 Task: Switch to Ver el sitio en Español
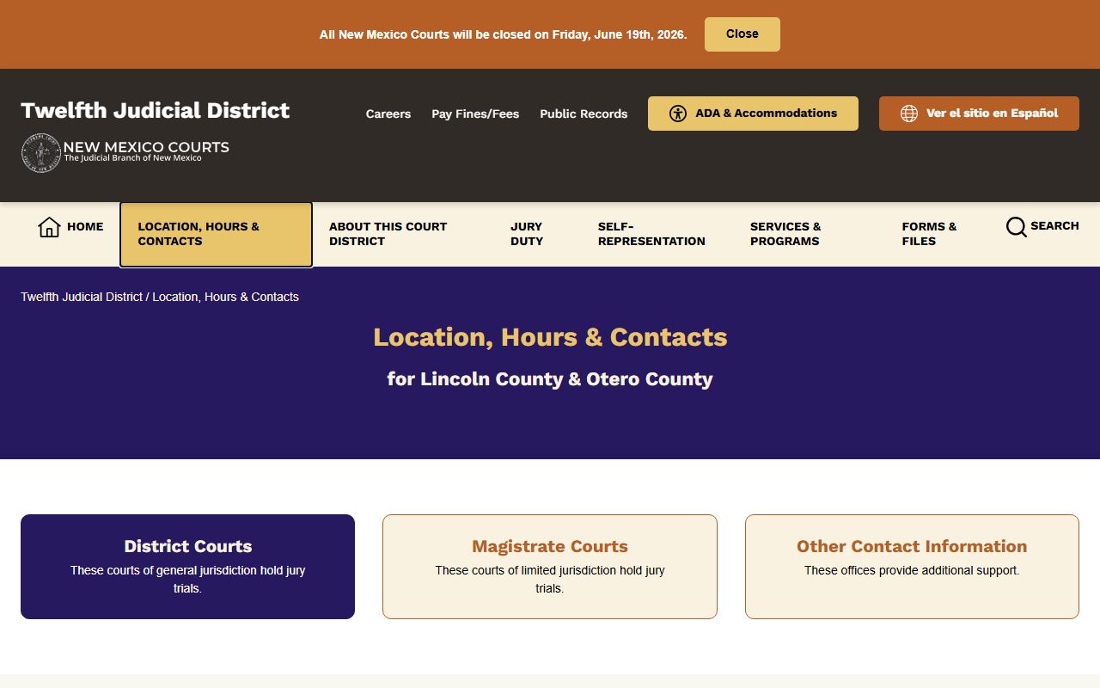point(979,114)
